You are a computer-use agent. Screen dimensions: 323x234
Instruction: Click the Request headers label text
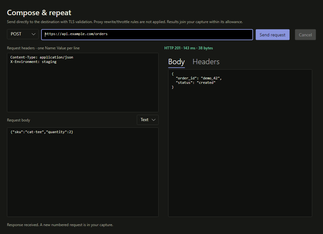point(43,48)
